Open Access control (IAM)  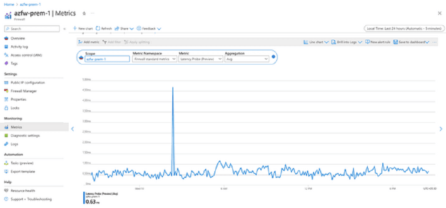tap(26, 55)
